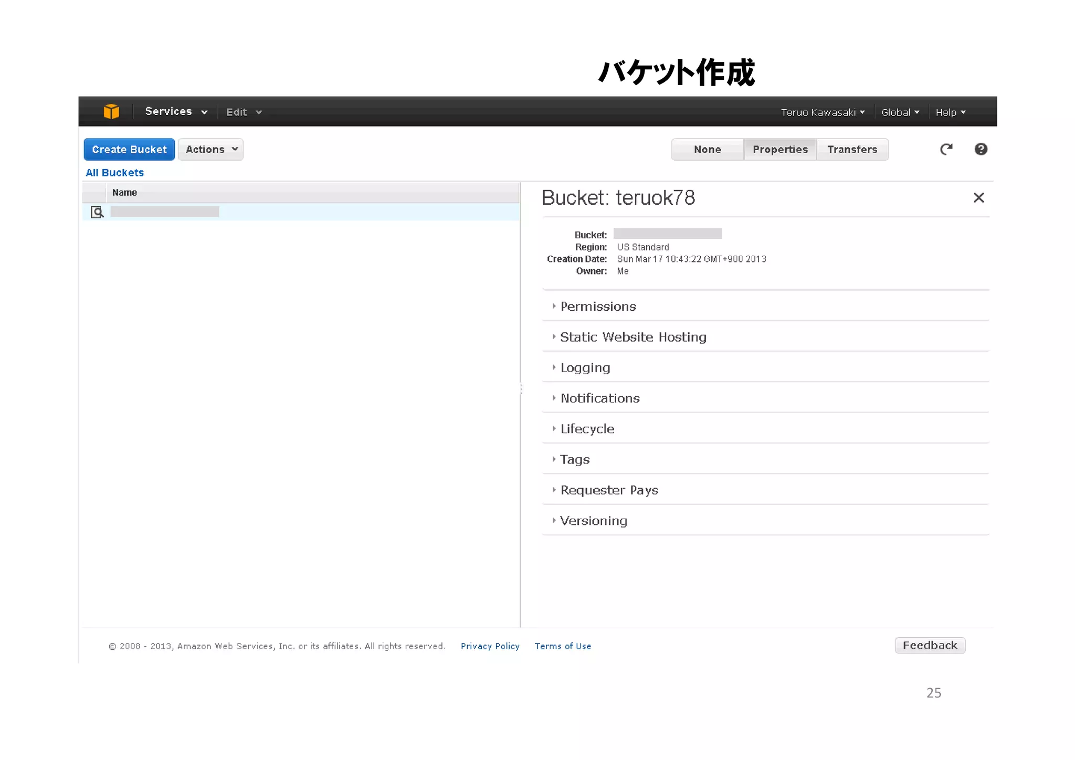Expand the Requester Pays section
Image resolution: width=1075 pixels, height=760 pixels.
(765, 490)
